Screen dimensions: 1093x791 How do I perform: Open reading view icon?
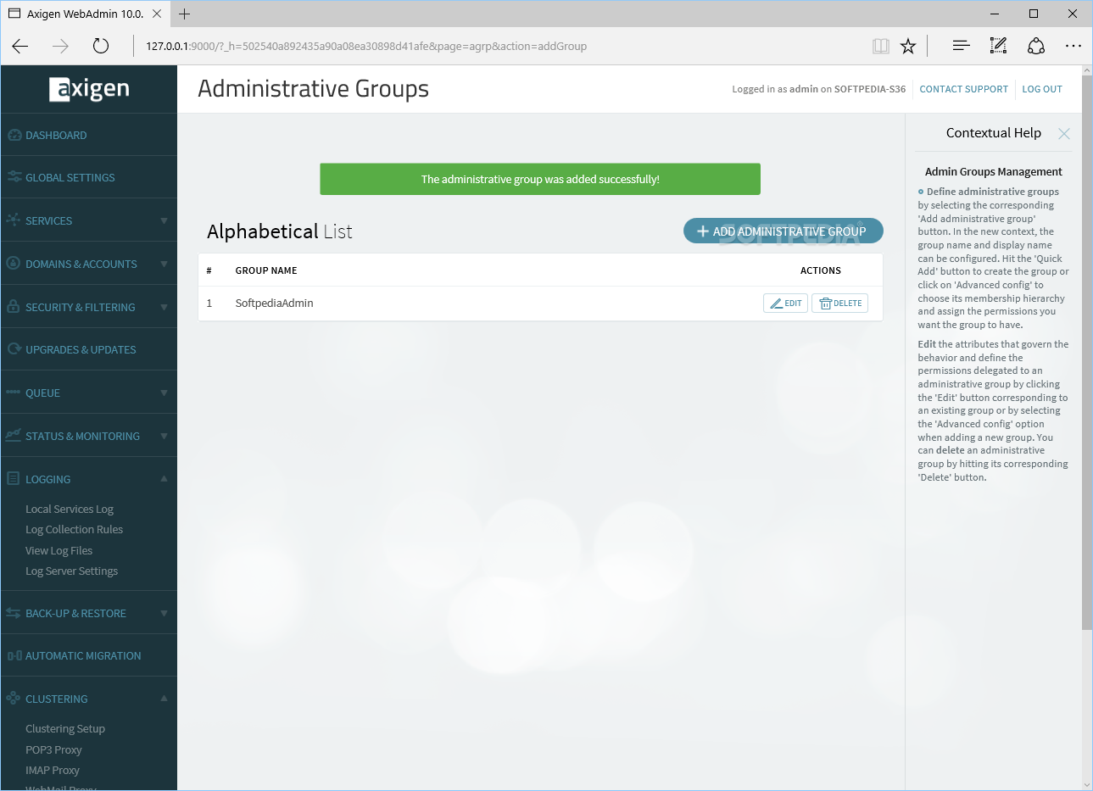coord(881,47)
